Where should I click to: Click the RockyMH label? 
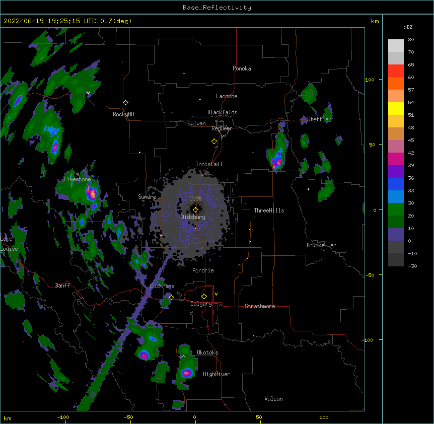coord(123,114)
